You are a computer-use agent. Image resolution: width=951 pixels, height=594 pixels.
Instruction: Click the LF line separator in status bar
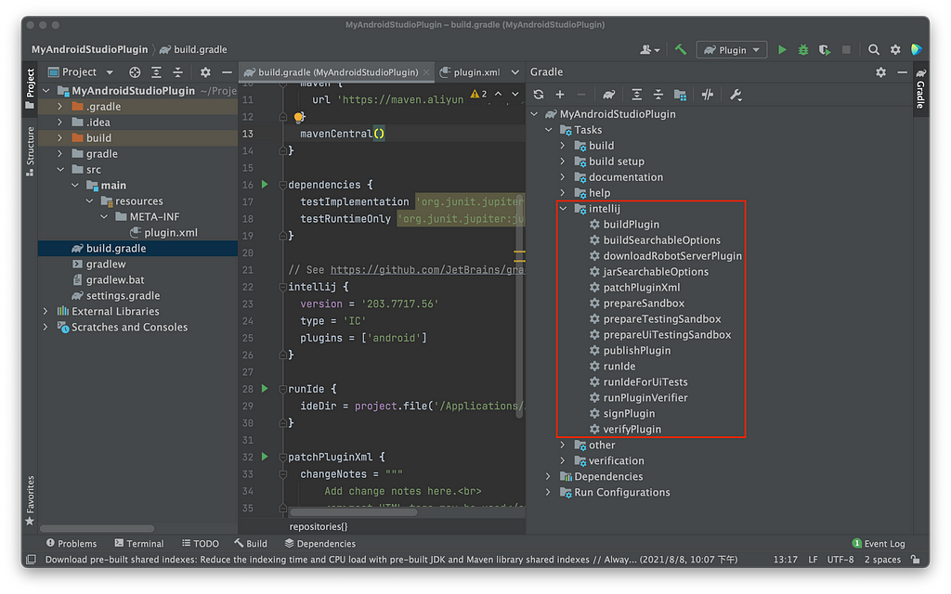point(813,560)
